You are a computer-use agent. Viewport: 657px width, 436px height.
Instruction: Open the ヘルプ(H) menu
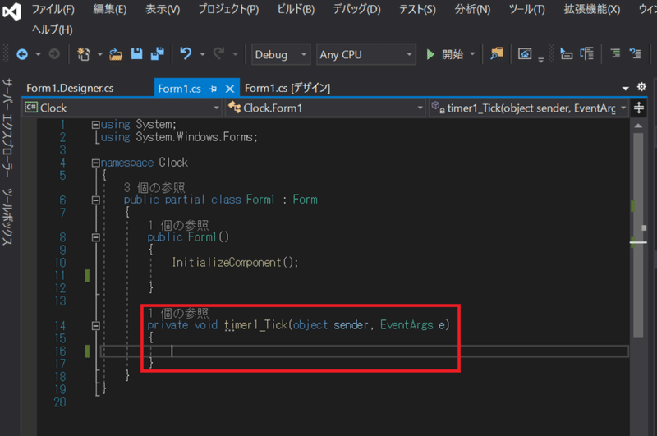[53, 30]
